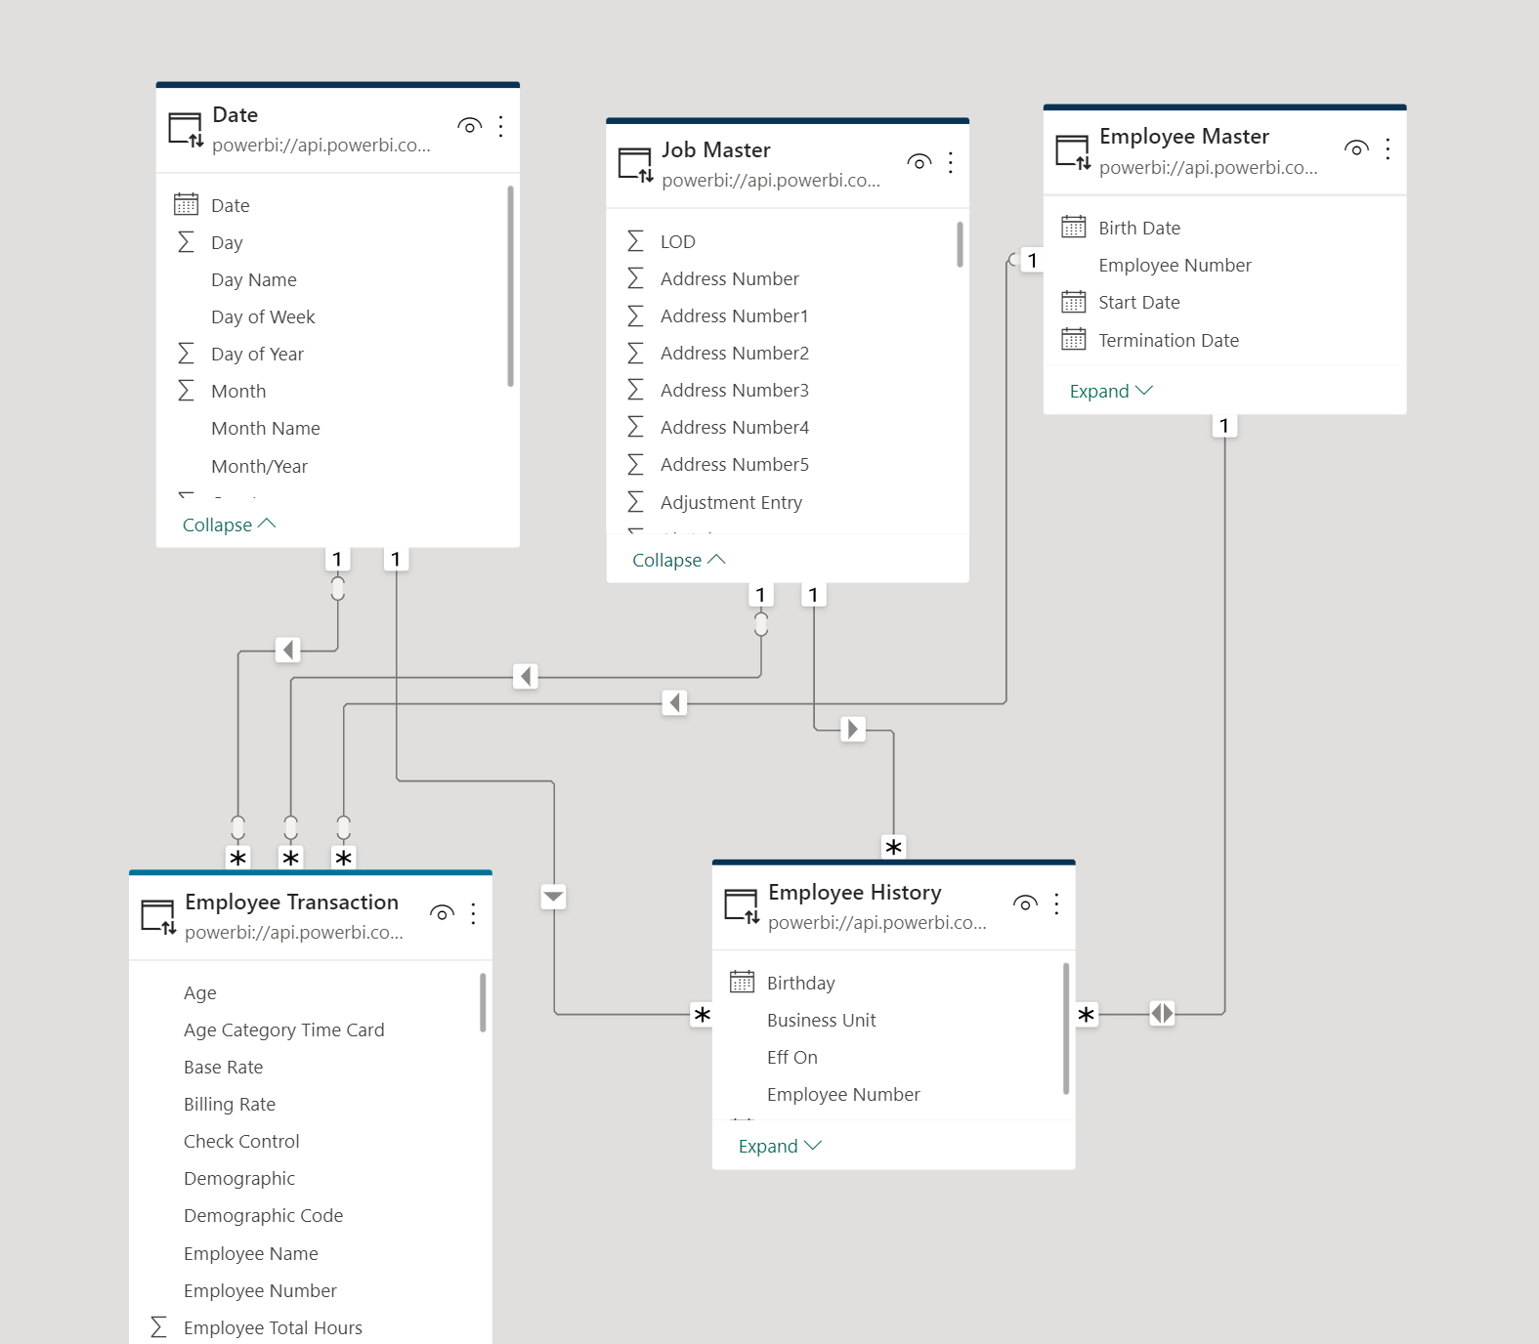Click the Employee Transaction table scrollbar
Screen dimensions: 1539x1344
(x=483, y=1002)
